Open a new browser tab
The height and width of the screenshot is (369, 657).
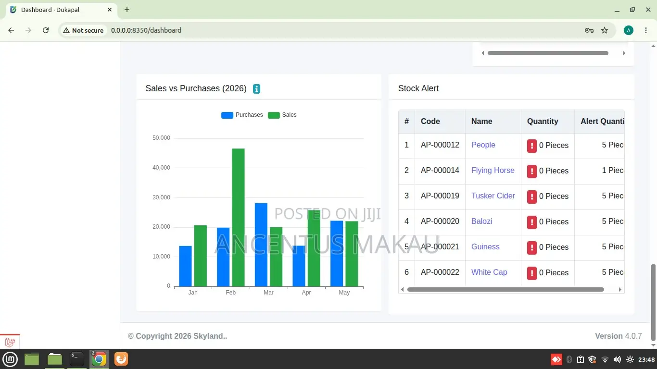(127, 10)
